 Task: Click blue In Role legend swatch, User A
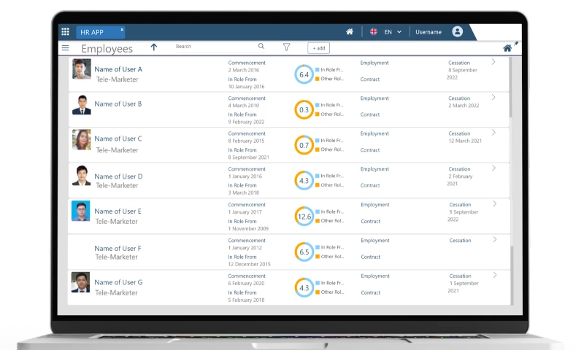318,69
